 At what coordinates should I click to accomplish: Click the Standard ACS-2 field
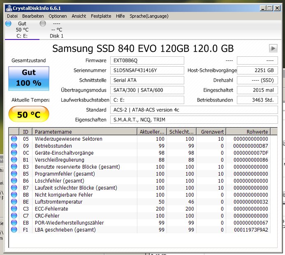(194, 110)
